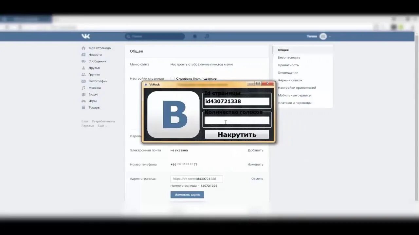Image resolution: width=419 pixels, height=235 pixels.
Task: Click Отмена next to Адрес страницы
Action: coord(257,179)
